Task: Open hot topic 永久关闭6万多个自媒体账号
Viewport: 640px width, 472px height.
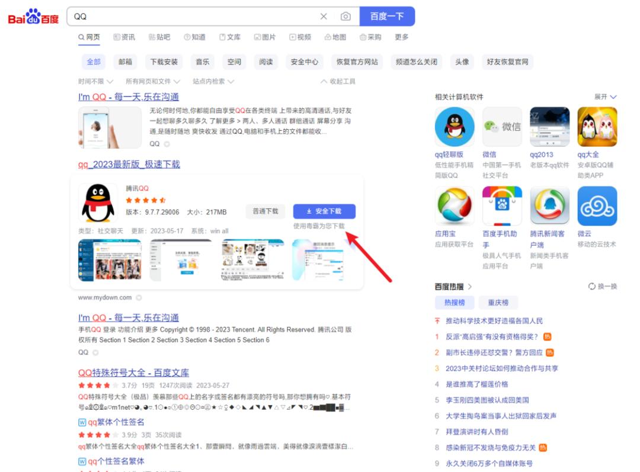Action: pos(489,464)
